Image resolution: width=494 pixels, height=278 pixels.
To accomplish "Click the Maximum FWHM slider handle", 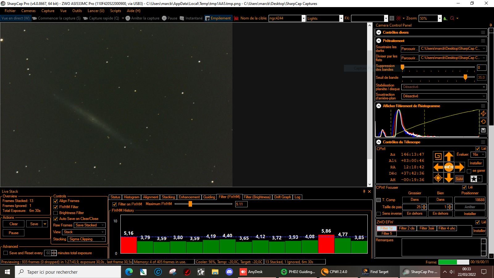I will click(x=190, y=204).
